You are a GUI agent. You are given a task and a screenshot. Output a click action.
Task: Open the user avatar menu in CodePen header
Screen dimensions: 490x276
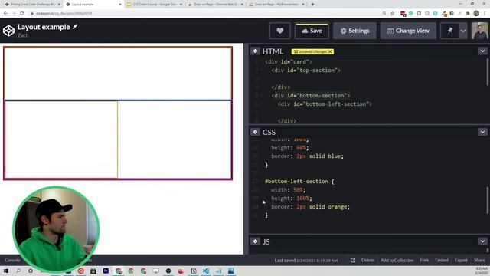(x=479, y=31)
